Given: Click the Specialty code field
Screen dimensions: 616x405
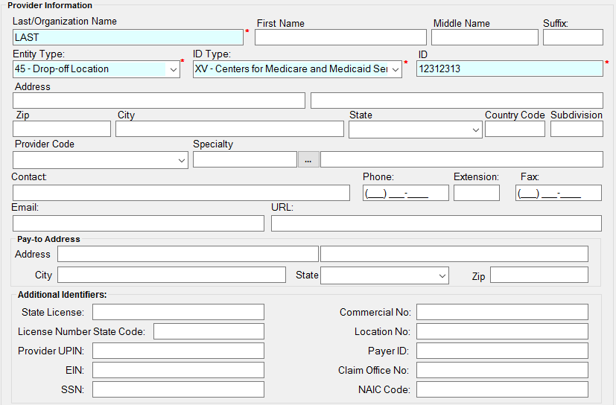Looking at the screenshot, I should point(245,159).
